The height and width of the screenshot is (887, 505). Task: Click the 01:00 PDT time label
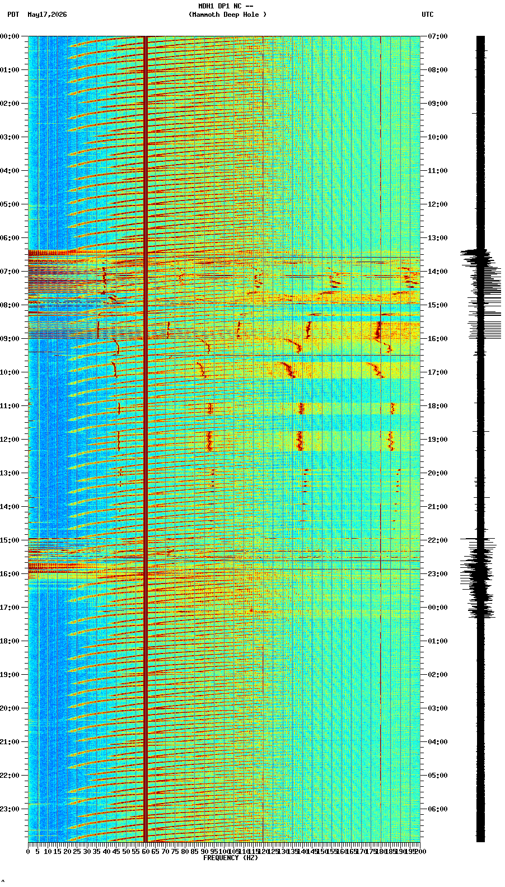10,70
